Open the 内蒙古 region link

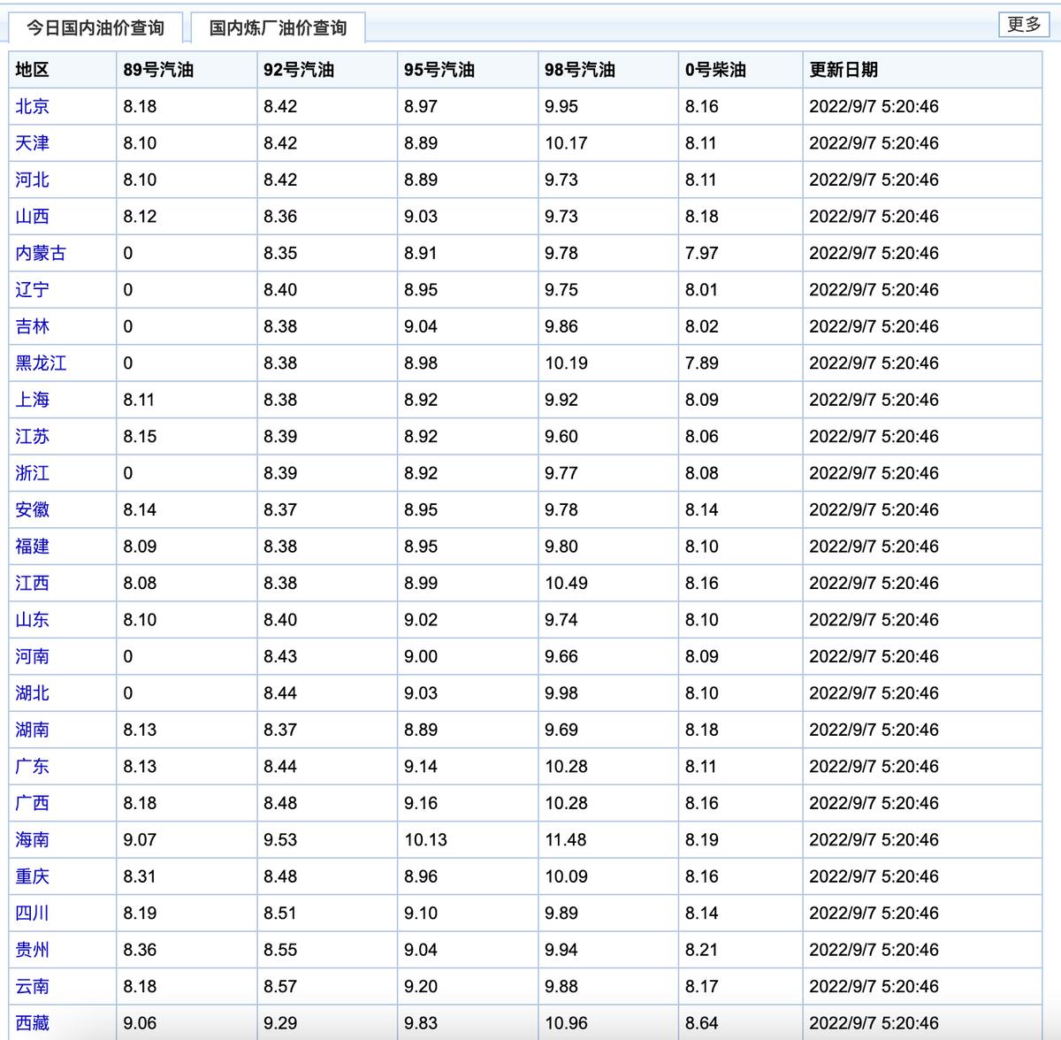39,252
